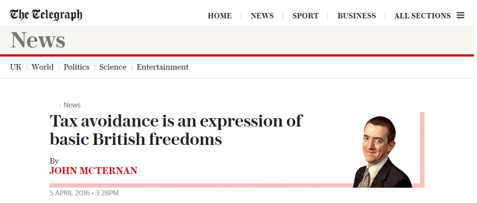This screenshot has height=203, width=477.
Task: Click the breadcrumb arrow before News
Action: point(60,106)
